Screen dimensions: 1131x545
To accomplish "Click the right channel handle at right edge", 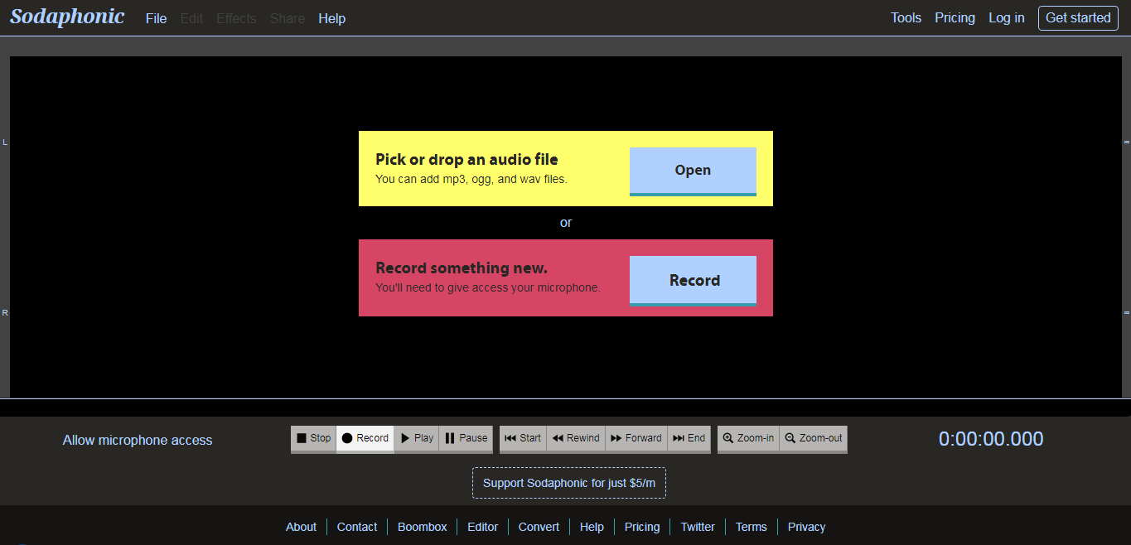I will pos(1127,313).
